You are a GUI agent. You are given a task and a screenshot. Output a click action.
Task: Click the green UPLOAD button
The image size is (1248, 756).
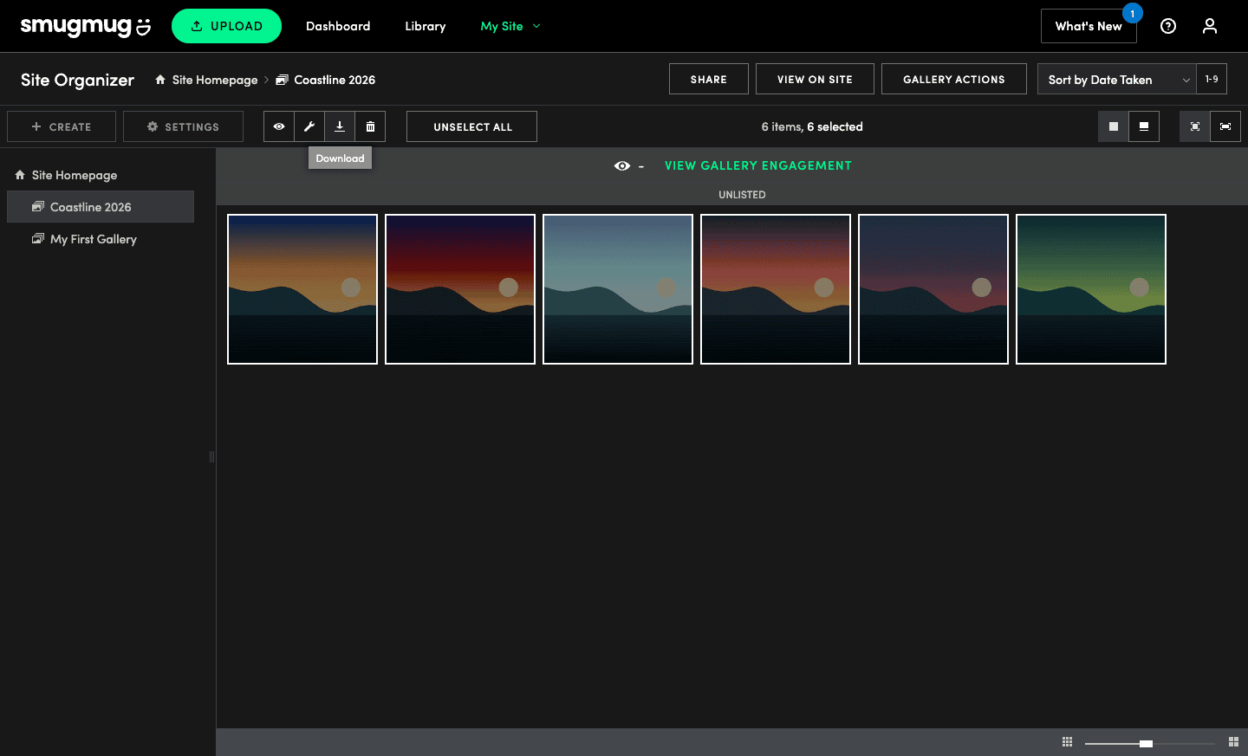[226, 26]
